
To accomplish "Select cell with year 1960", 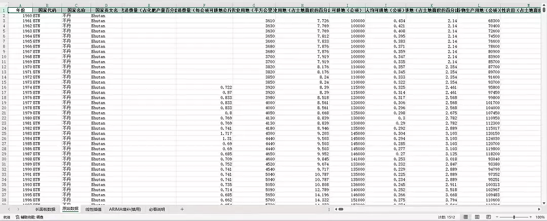I will click(x=20, y=16).
